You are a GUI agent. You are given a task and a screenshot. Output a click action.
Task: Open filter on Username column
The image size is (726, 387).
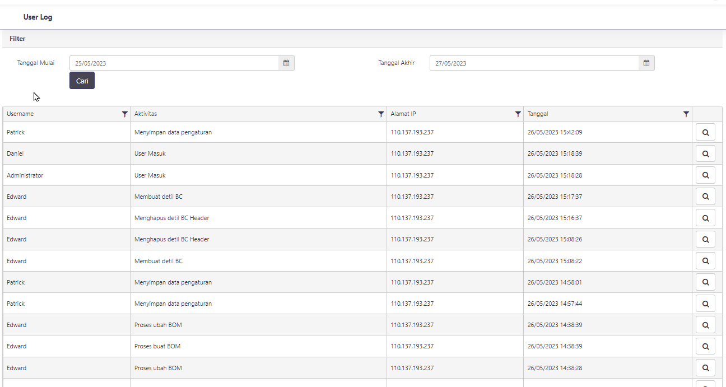[x=125, y=114]
